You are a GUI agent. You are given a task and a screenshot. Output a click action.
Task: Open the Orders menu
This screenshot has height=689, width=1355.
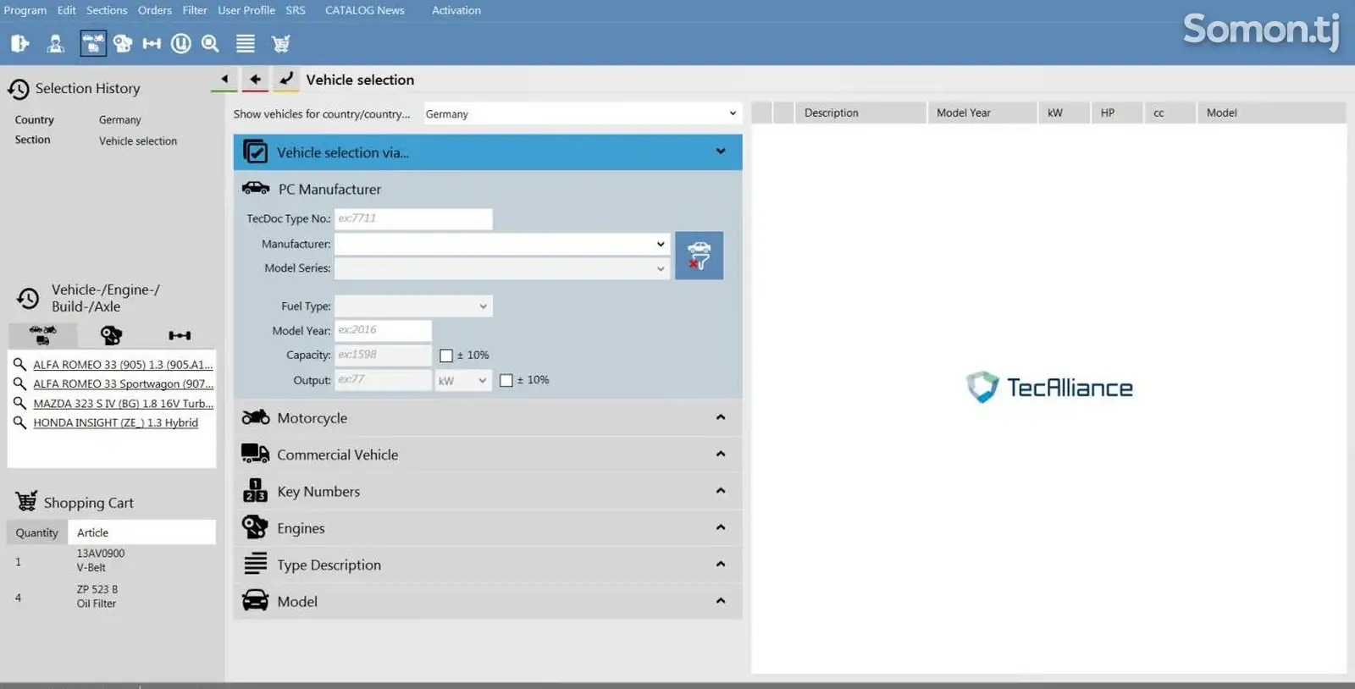[155, 10]
